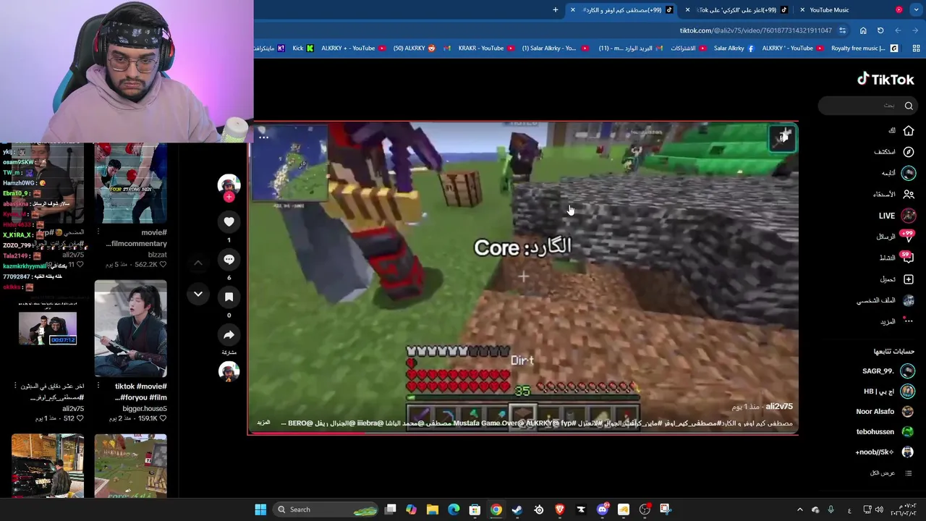Open the three-dot menu on the video
926x521 pixels.
(x=263, y=137)
